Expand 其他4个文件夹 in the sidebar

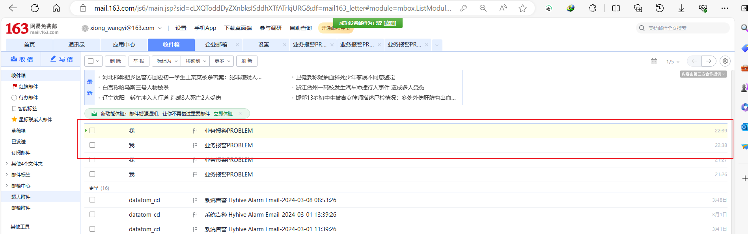pyautogui.click(x=7, y=163)
